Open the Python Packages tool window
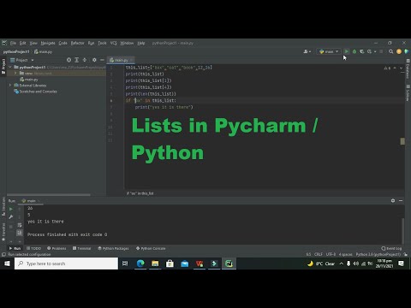The width and height of the screenshot is (411, 308). 113,248
